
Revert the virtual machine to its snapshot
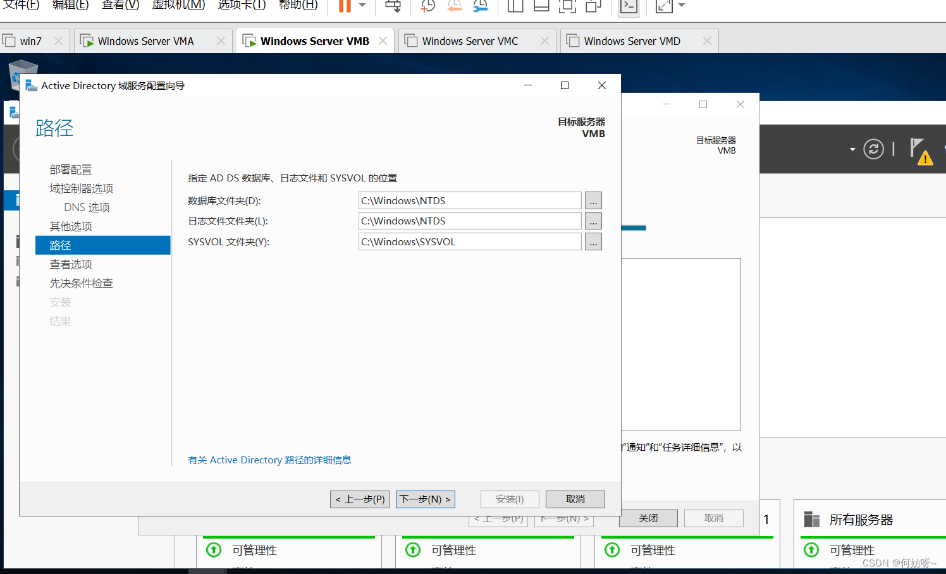[454, 6]
